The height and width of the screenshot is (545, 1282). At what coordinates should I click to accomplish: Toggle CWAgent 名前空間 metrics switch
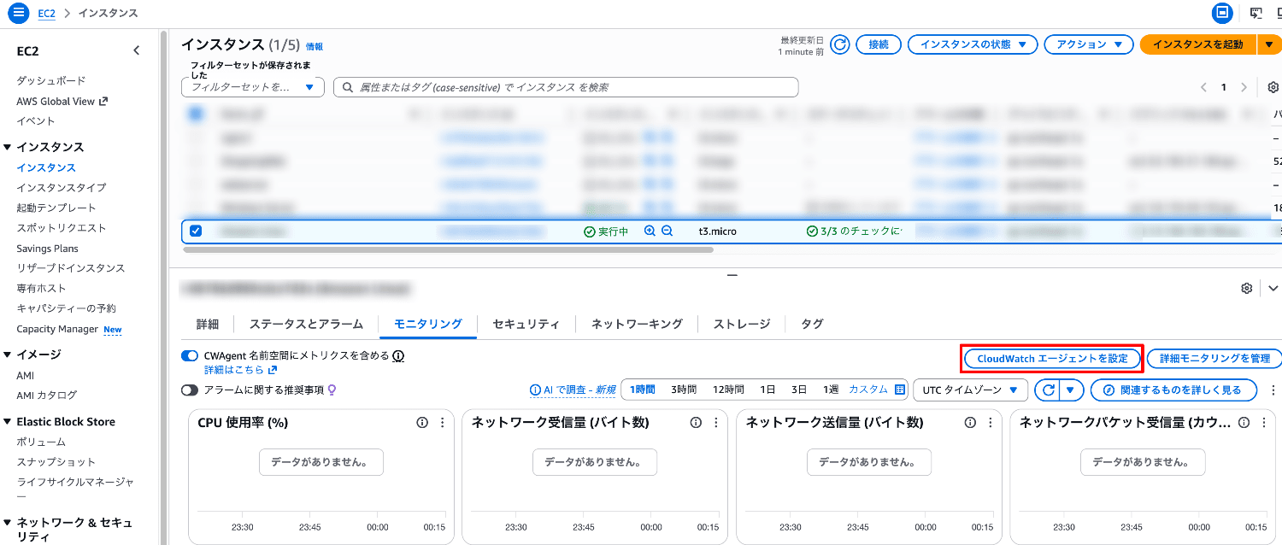pos(190,355)
